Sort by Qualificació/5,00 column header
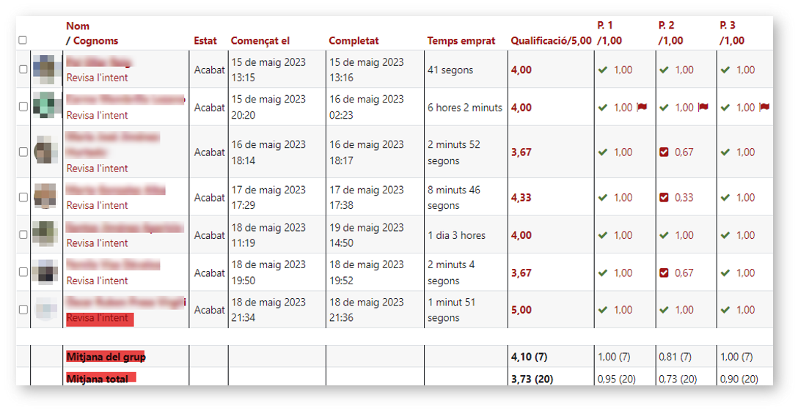798x411 pixels. click(x=550, y=41)
